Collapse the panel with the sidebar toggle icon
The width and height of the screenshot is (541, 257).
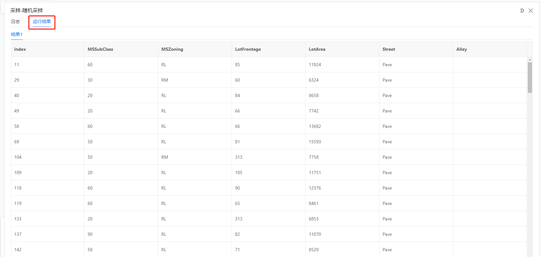coord(522,11)
